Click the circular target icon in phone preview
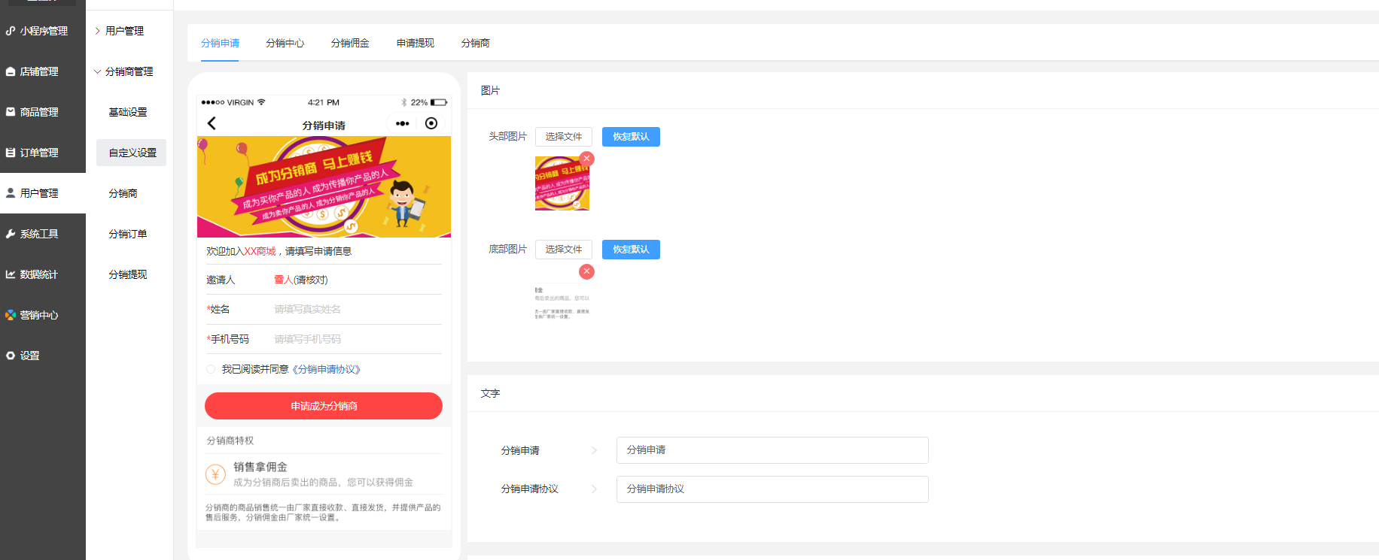The width and height of the screenshot is (1379, 560). coord(431,123)
